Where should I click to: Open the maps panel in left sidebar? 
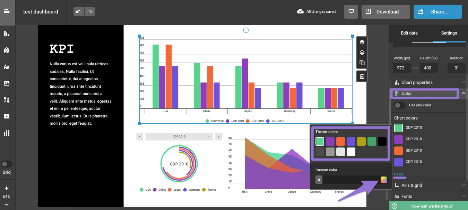point(7,50)
